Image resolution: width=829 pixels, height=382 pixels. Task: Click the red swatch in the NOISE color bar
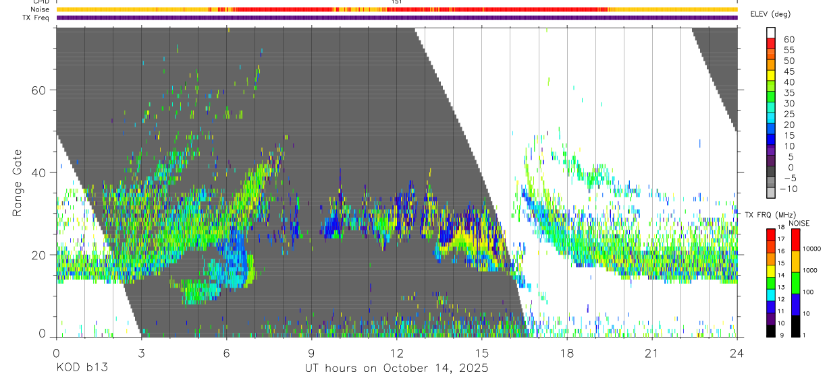click(x=795, y=239)
